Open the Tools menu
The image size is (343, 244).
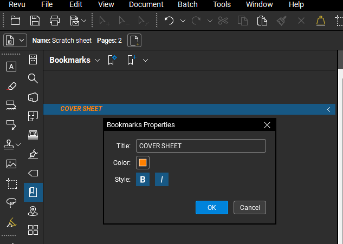[222, 4]
